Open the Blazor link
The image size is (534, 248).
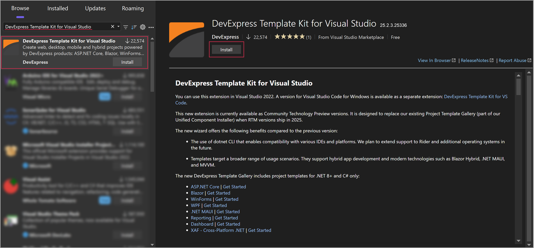point(197,193)
